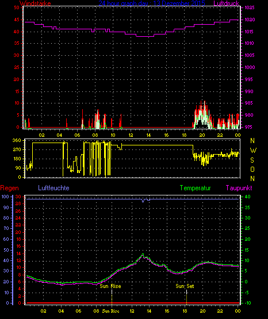Click the 100 humidity axis value
The width and height of the screenshot is (268, 319).
[x=5, y=197]
